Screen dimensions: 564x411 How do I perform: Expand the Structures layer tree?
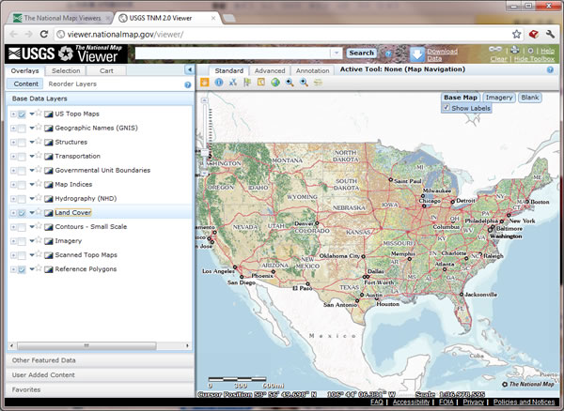tap(13, 143)
